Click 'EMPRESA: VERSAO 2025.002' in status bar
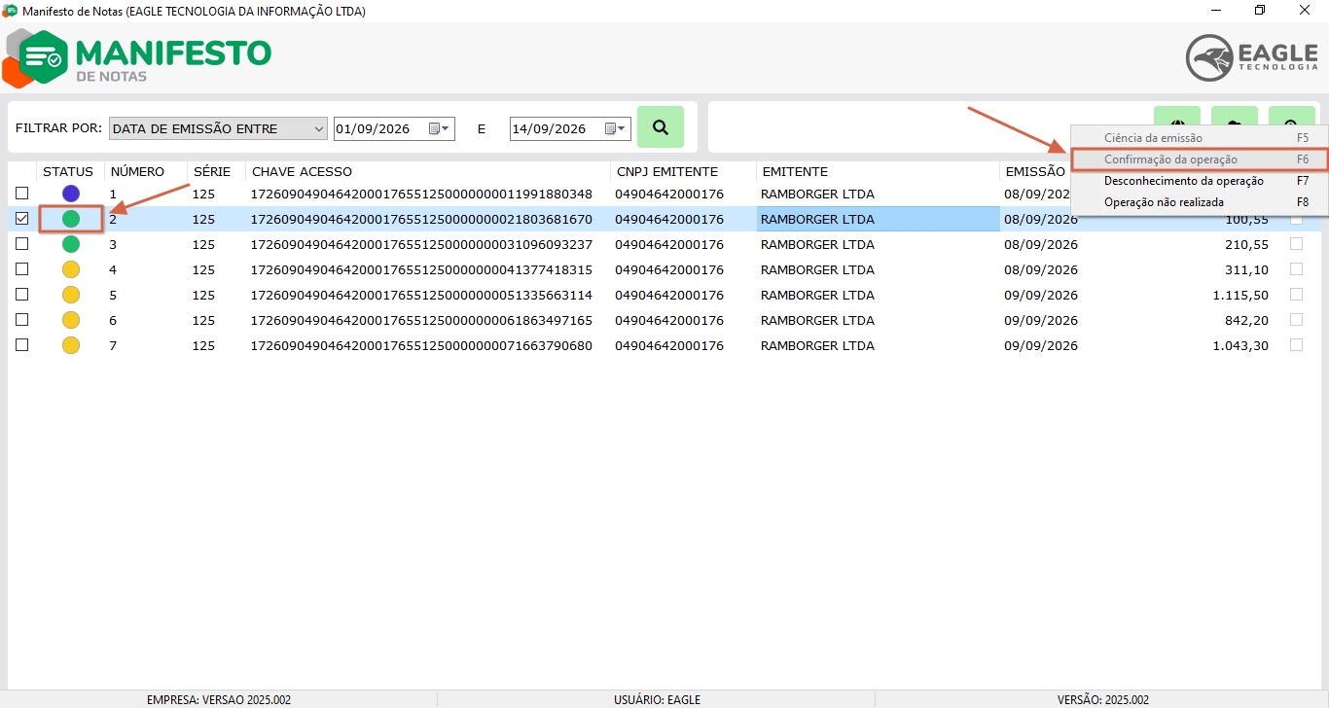Image resolution: width=1329 pixels, height=708 pixels. (x=219, y=699)
